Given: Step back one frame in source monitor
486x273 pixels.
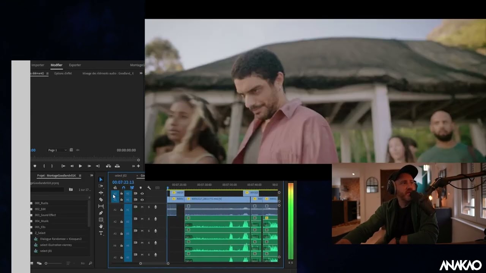Looking at the screenshot, I should (72, 166).
